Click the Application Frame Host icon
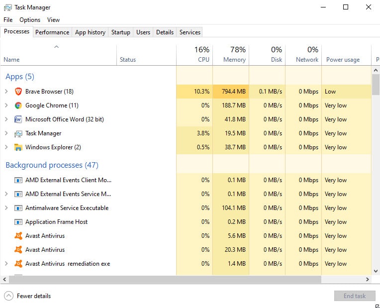 click(x=18, y=222)
